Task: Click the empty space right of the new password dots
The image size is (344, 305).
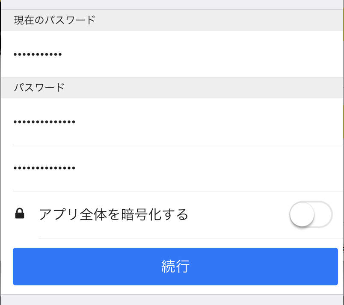Action: [x=208, y=122]
